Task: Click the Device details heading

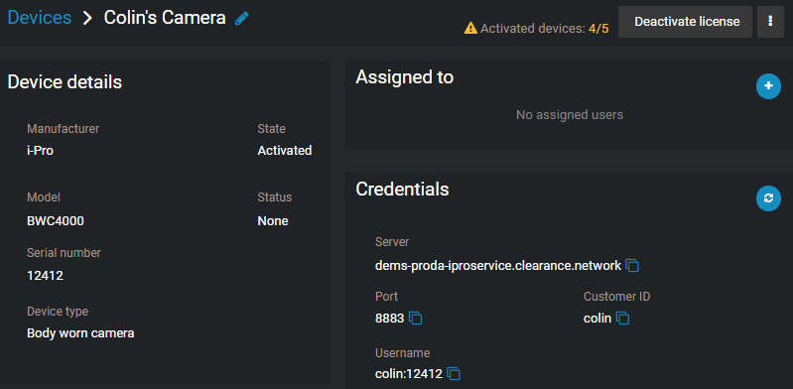Action: coord(65,82)
